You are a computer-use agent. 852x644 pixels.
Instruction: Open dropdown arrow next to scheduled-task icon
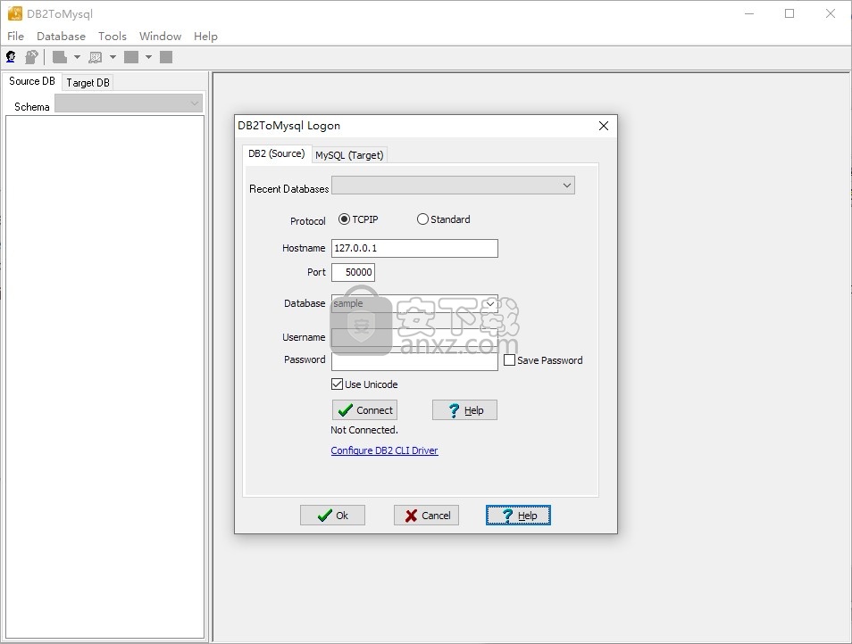(113, 57)
